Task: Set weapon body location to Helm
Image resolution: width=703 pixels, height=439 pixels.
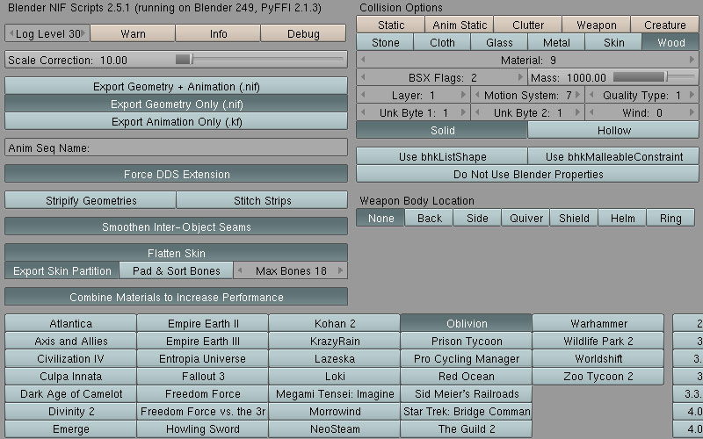Action: [622, 218]
